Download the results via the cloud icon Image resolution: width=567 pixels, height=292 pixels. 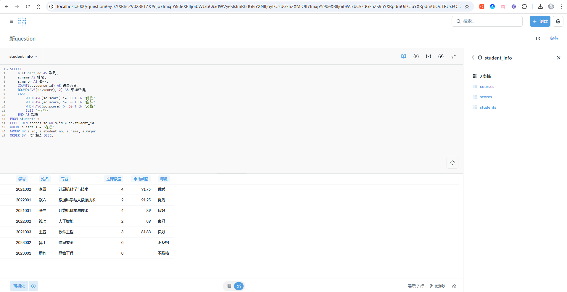pos(454,286)
